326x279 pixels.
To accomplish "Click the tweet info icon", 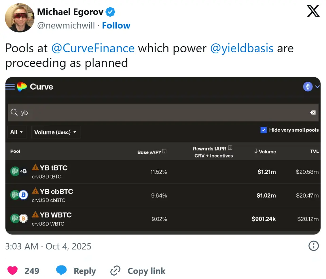I will [x=313, y=246].
